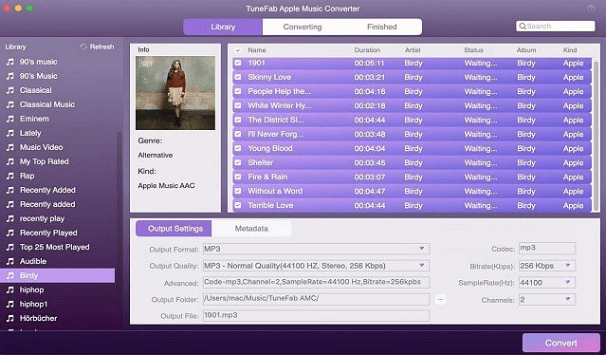Click the music note icon beside Classical
606x355 pixels.
point(10,90)
